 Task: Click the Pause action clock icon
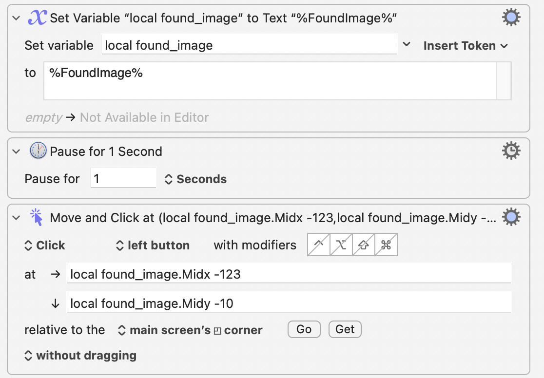38,151
